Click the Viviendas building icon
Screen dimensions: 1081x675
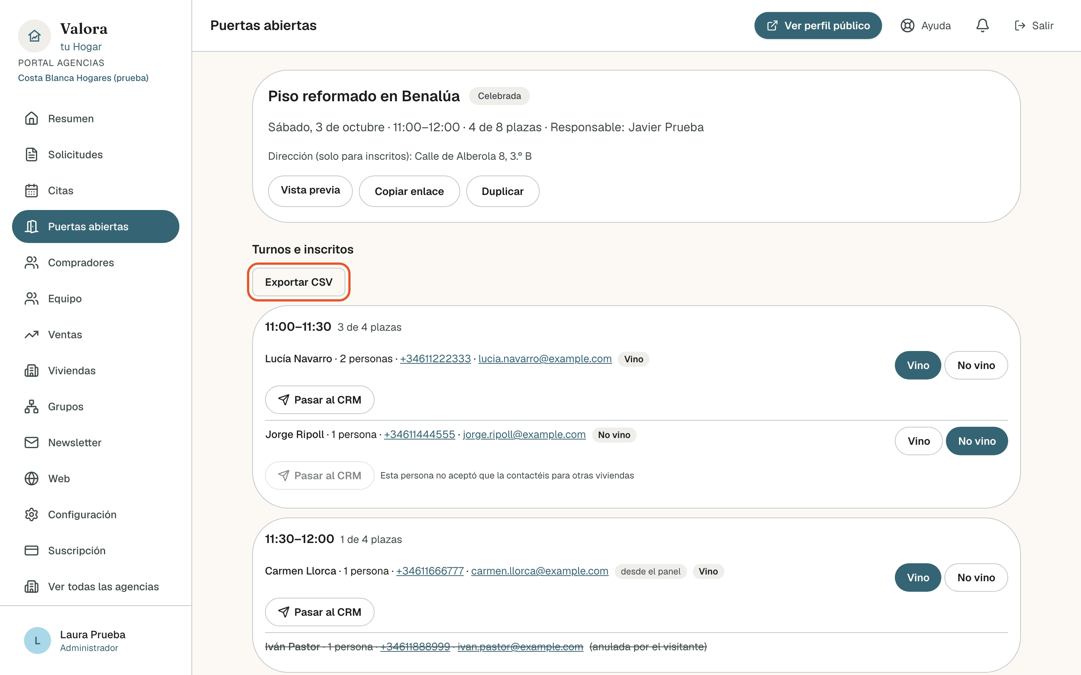point(31,370)
